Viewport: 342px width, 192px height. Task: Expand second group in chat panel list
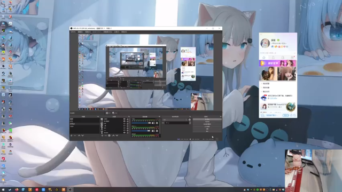pos(261,87)
